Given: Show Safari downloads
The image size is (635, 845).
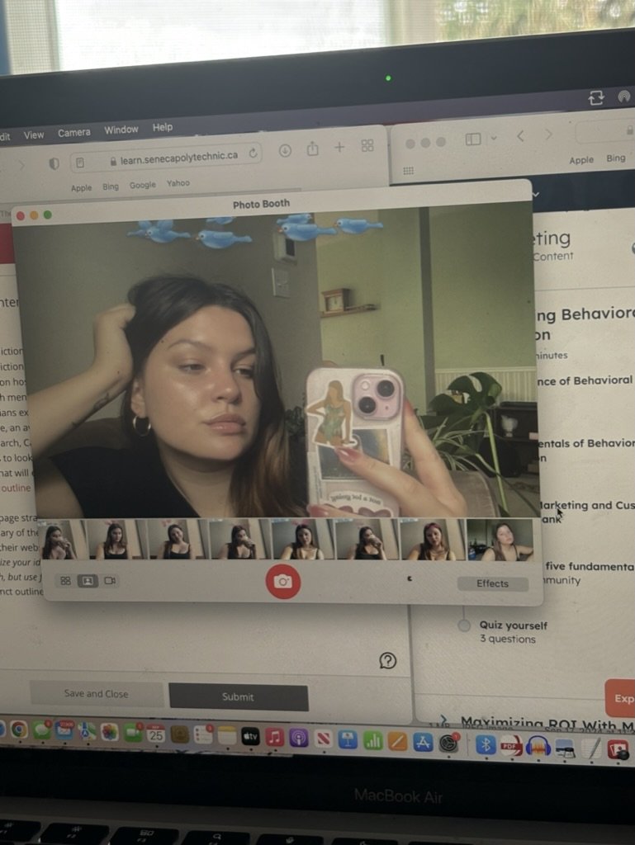Looking at the screenshot, I should pyautogui.click(x=285, y=150).
